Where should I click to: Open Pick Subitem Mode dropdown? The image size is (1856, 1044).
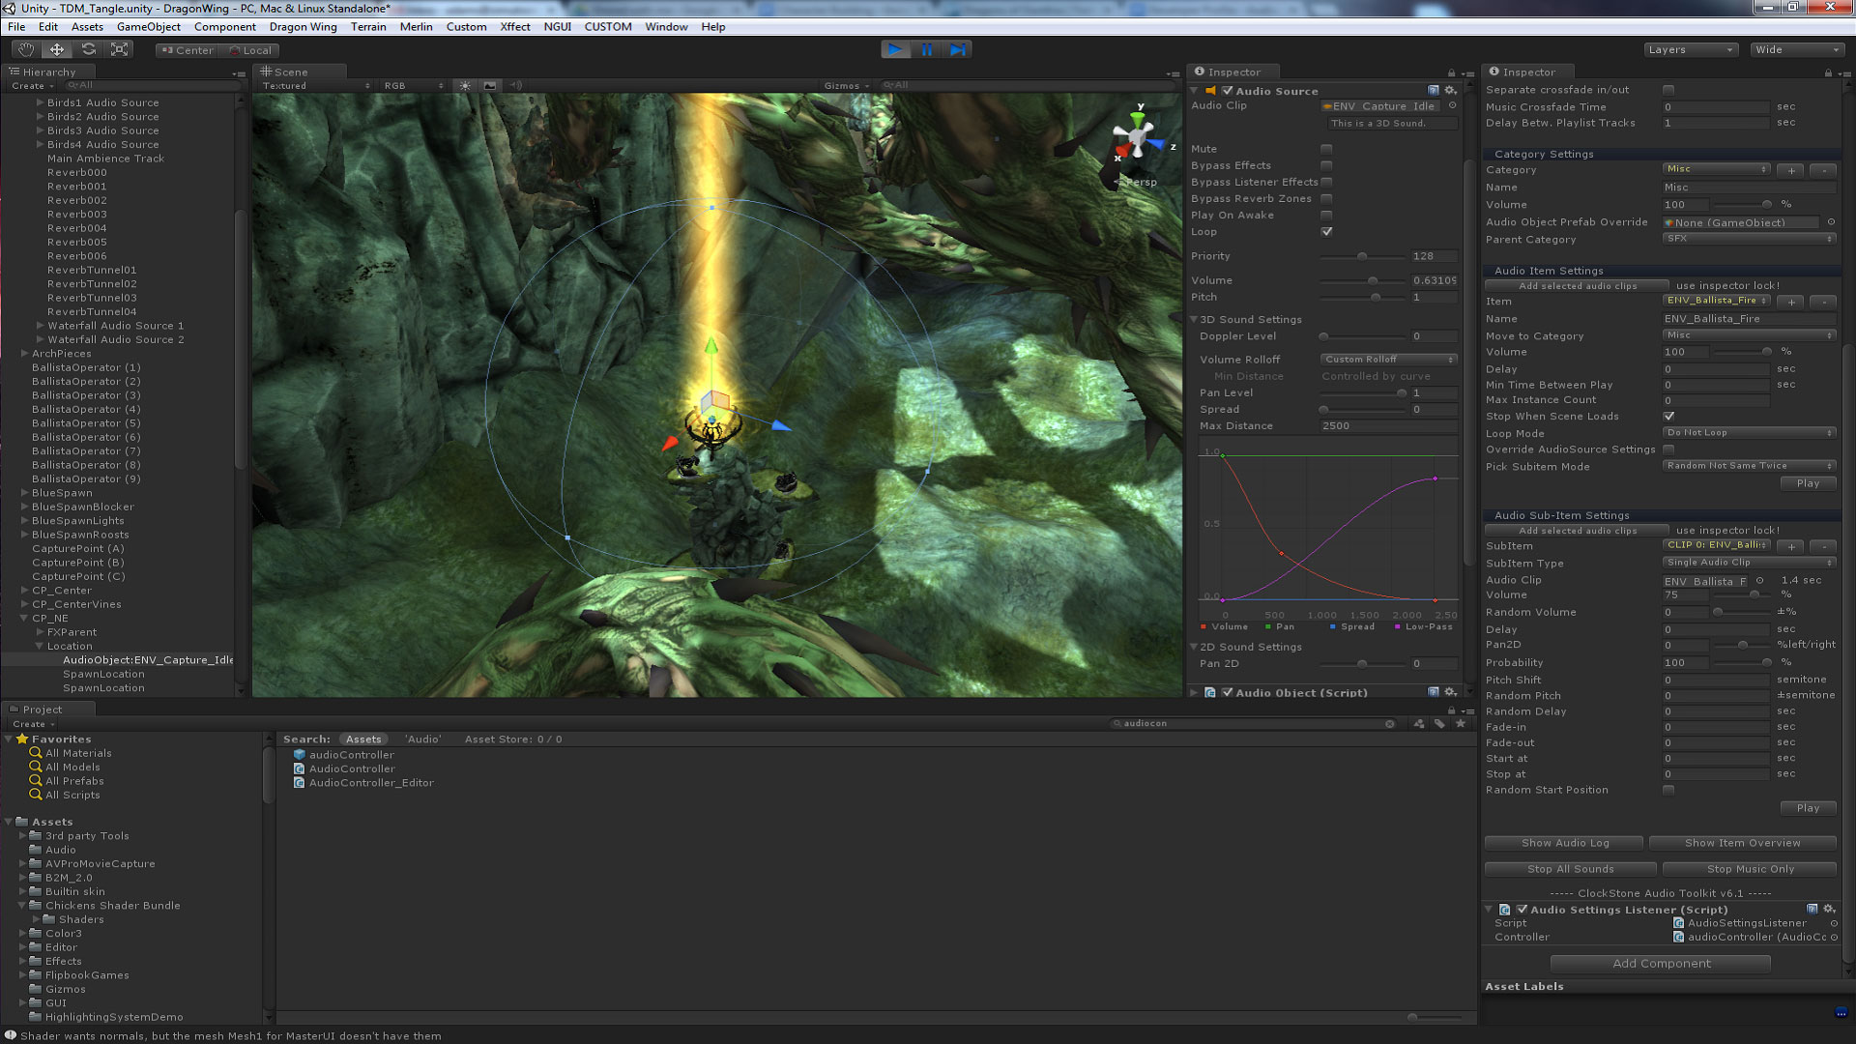pyautogui.click(x=1750, y=466)
